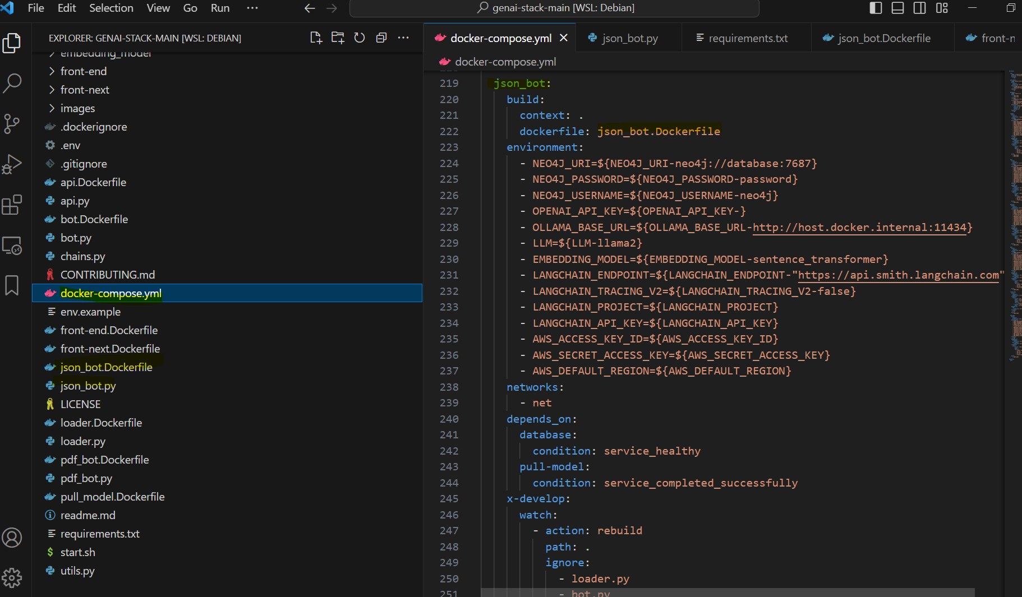Expand the front-next folder
This screenshot has width=1022, height=597.
85,90
